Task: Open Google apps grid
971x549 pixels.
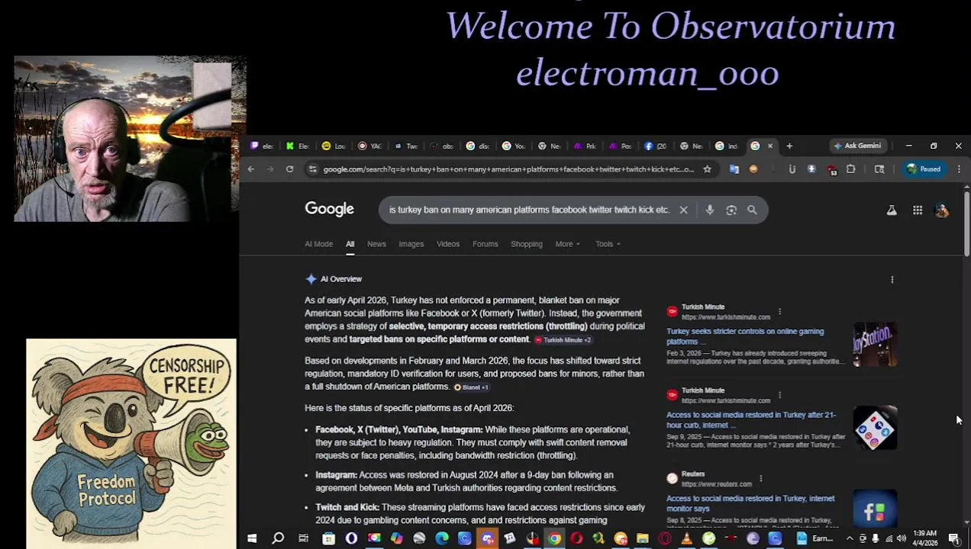Action: [918, 210]
